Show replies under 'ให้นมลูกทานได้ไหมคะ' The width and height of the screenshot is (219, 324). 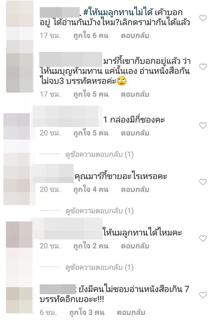99,267
